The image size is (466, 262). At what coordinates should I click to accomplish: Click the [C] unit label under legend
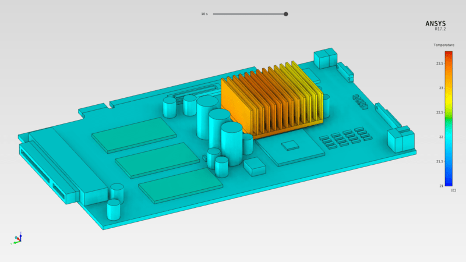[x=453, y=190]
